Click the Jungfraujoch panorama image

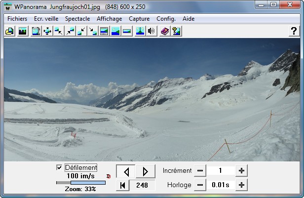pos(152,100)
